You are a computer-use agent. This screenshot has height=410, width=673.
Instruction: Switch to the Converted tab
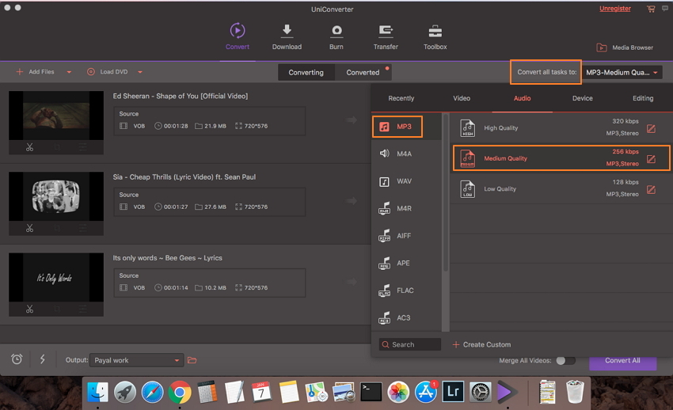tap(363, 73)
